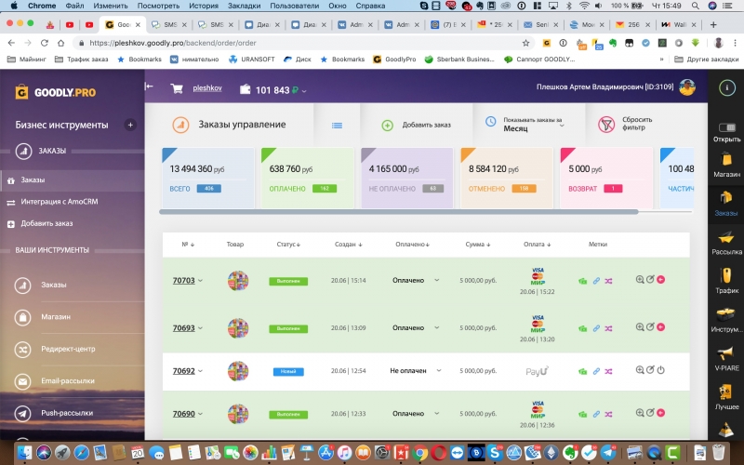This screenshot has width=744, height=465.
Task: Open Инструм. in the right icon panel
Action: (x=726, y=319)
